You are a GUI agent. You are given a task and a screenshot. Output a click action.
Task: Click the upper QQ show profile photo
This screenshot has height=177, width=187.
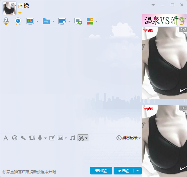coord(164,63)
